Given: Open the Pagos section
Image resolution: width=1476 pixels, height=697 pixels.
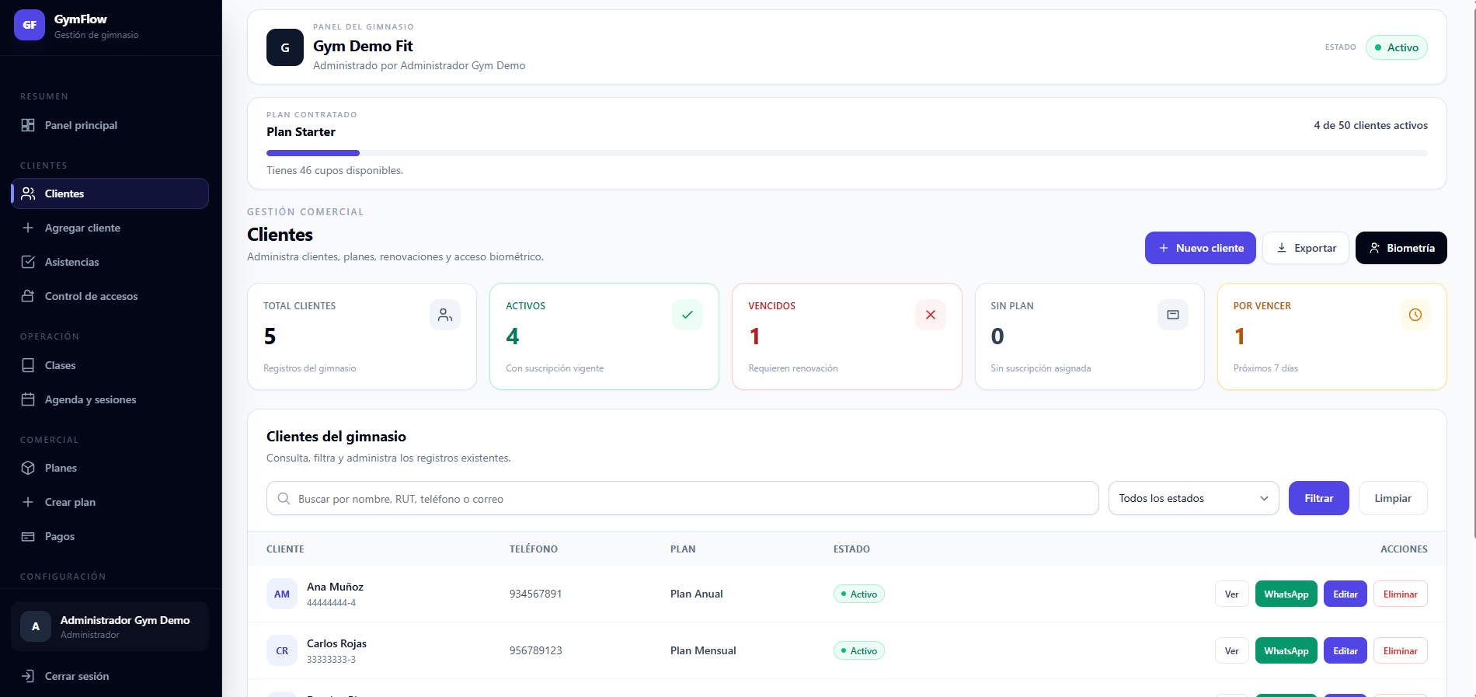Looking at the screenshot, I should point(110,536).
